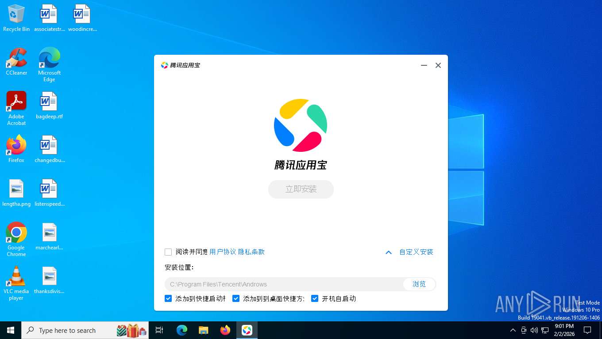
Task: Launch VLC media player shortcut
Action: (16, 283)
